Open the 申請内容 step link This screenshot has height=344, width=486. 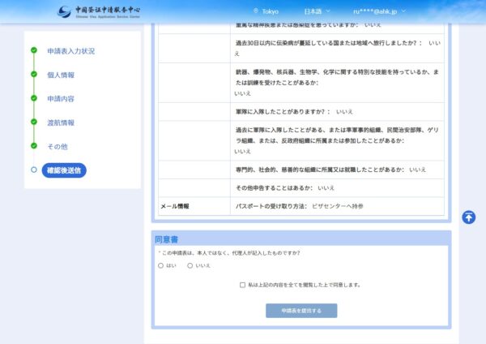(x=61, y=99)
